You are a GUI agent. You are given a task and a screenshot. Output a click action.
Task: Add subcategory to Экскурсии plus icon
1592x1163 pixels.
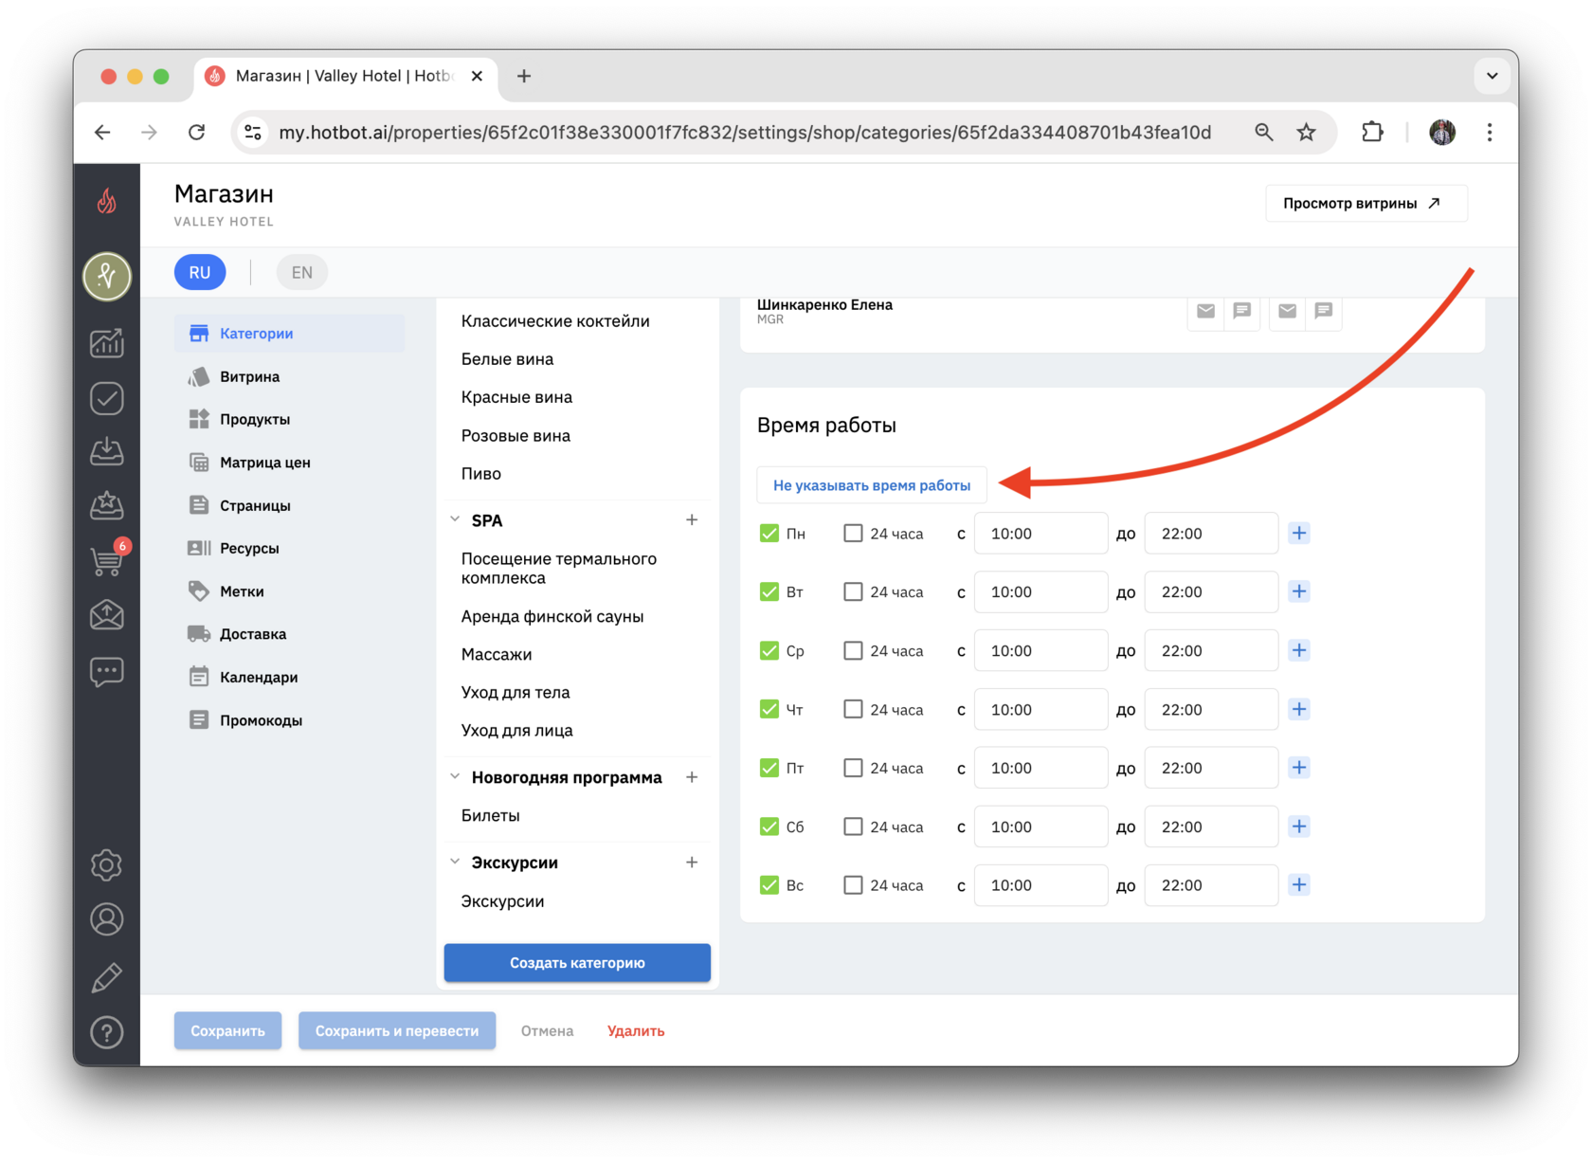(x=692, y=863)
